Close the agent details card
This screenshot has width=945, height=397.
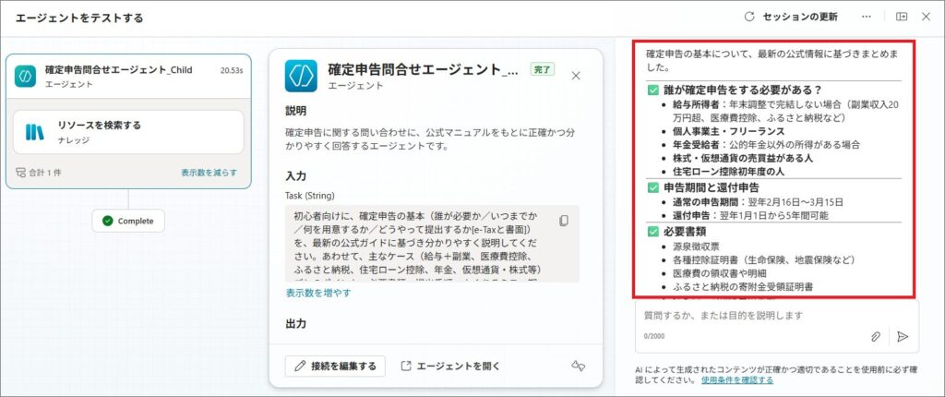(x=576, y=76)
